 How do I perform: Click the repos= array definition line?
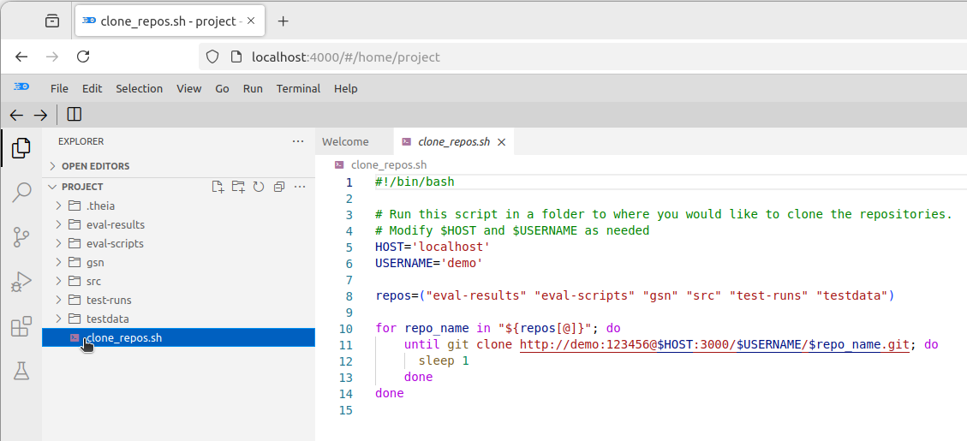click(x=635, y=296)
